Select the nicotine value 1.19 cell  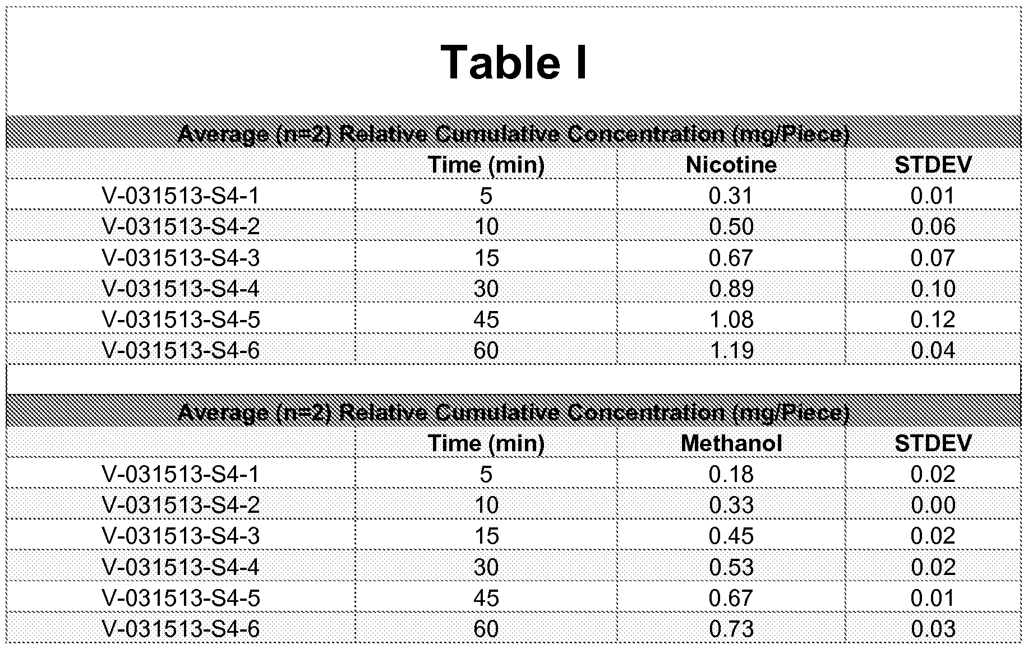click(731, 350)
